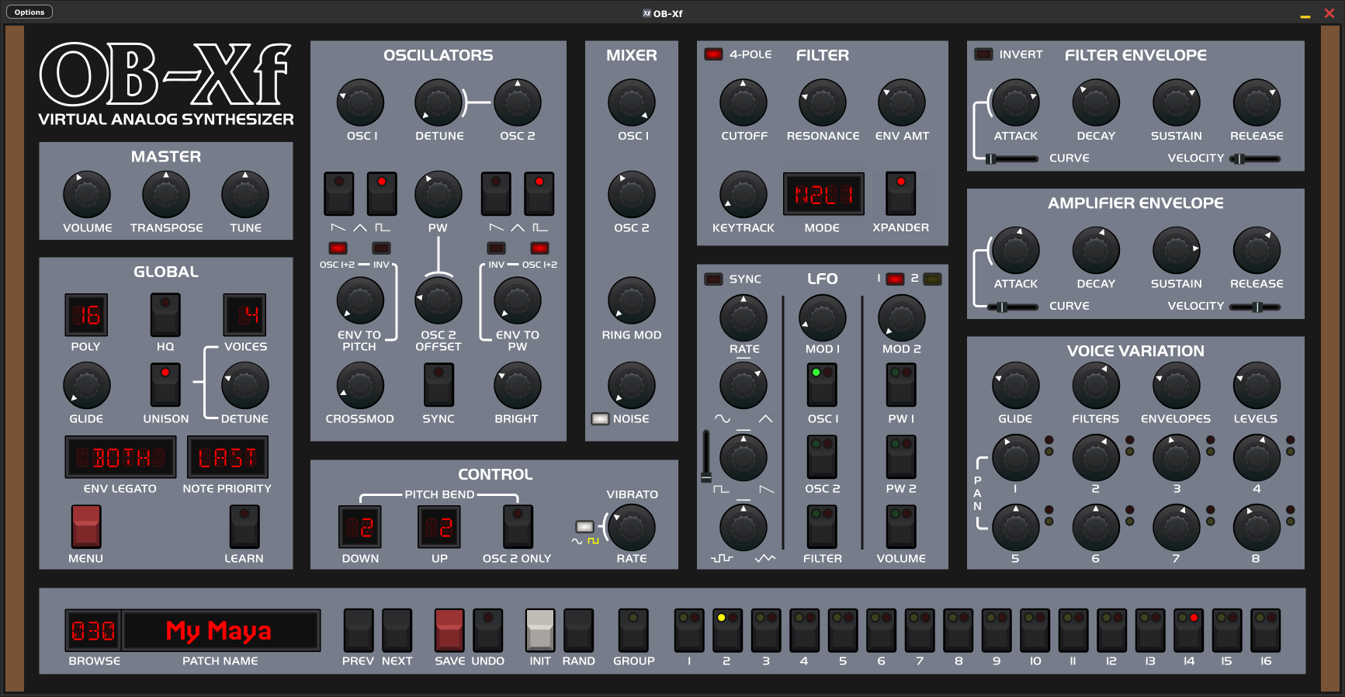Click the Vibrato RATE knob
Viewport: 1345px width, 697px height.
[631, 528]
